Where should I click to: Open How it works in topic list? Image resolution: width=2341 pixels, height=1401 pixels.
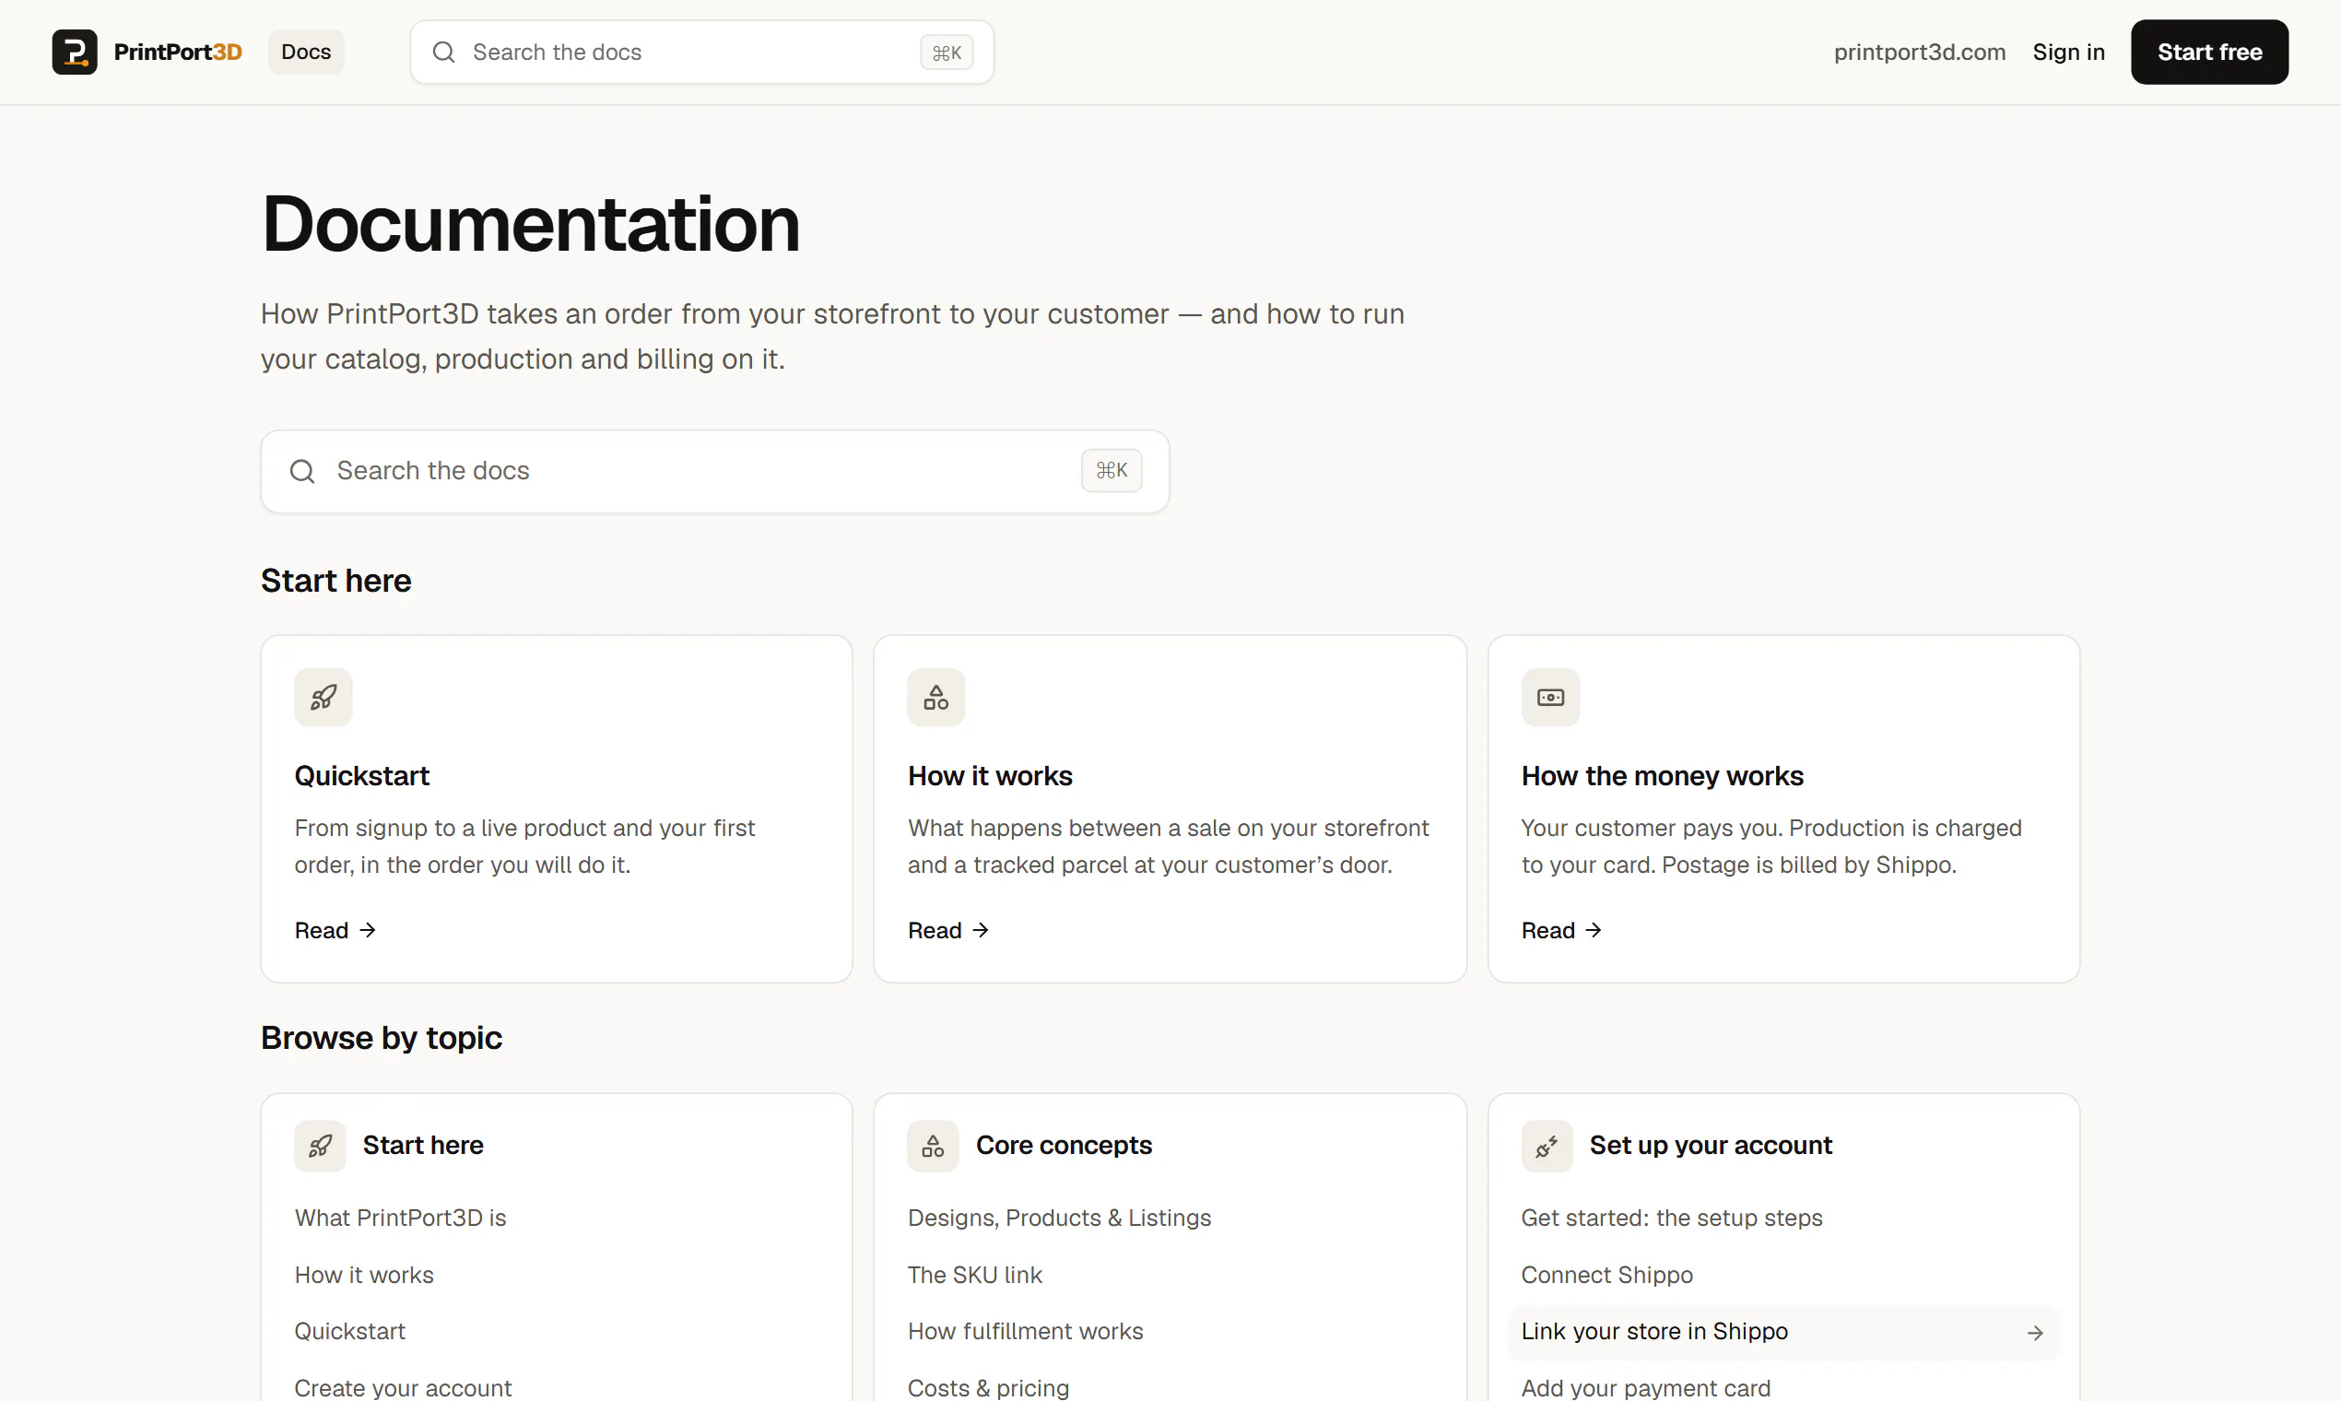coord(364,1276)
